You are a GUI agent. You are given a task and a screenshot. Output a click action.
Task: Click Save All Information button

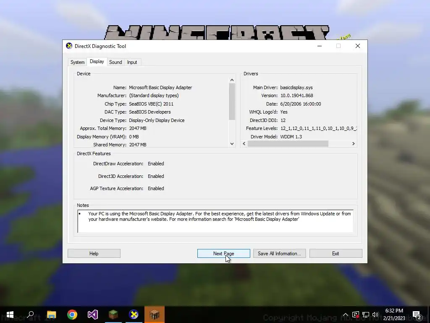pyautogui.click(x=279, y=254)
